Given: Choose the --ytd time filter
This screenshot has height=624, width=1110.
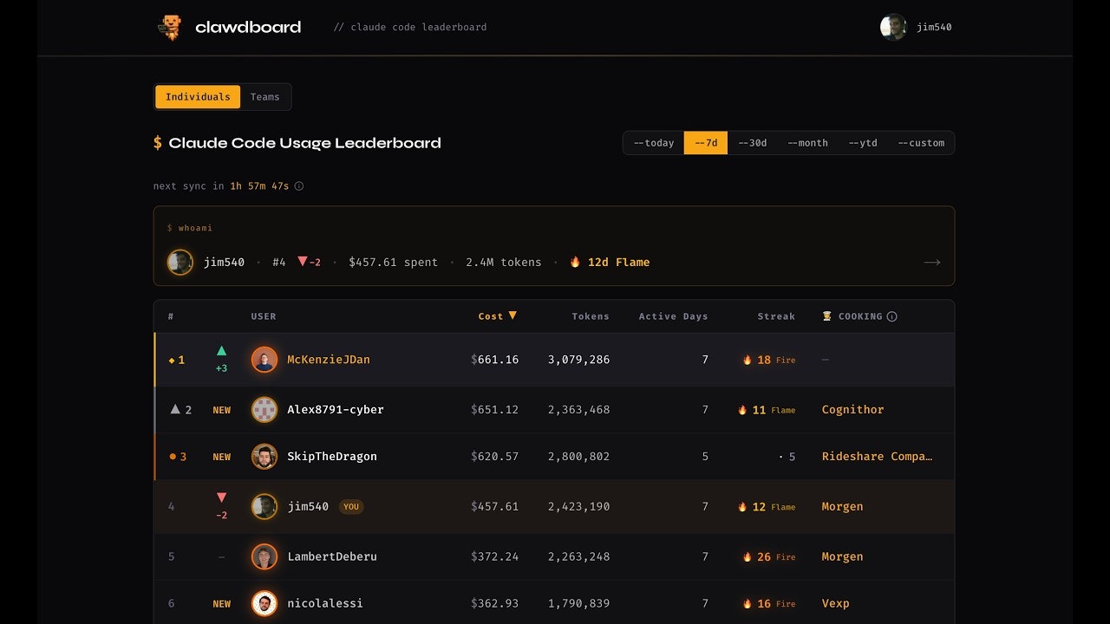Looking at the screenshot, I should tap(863, 142).
